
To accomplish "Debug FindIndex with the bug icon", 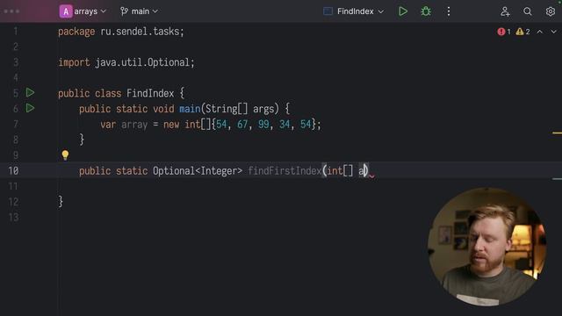I will click(426, 11).
